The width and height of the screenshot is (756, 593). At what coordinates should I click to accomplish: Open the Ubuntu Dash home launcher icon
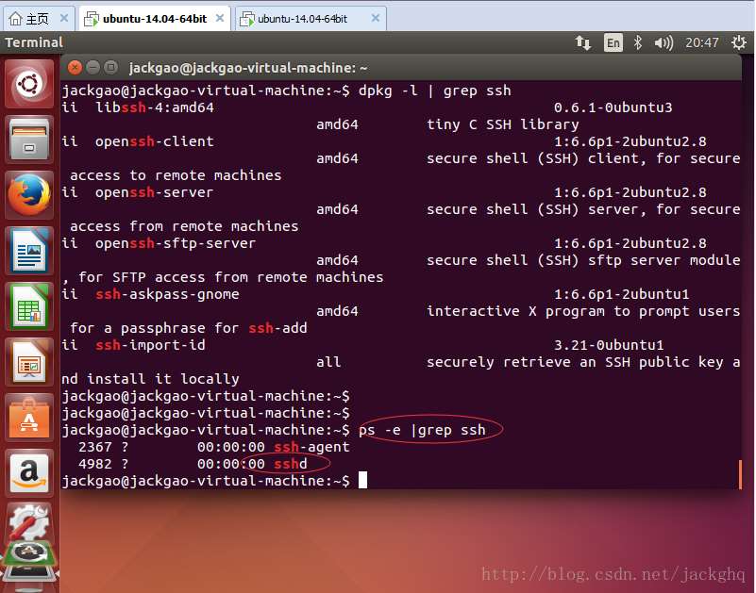coord(29,84)
